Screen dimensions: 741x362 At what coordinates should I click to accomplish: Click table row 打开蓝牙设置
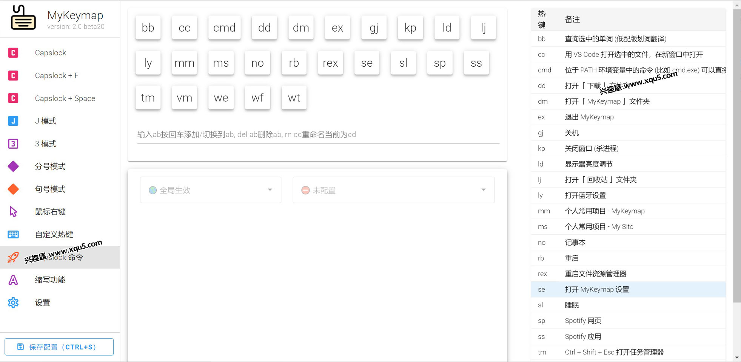[628, 195]
